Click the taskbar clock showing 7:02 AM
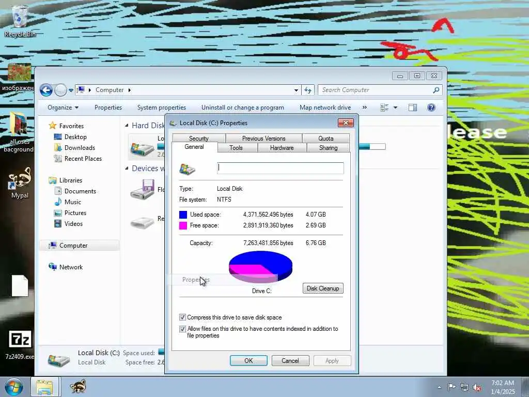529x397 pixels. click(x=503, y=387)
